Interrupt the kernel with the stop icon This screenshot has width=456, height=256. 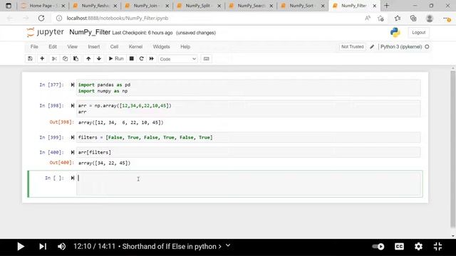131,58
